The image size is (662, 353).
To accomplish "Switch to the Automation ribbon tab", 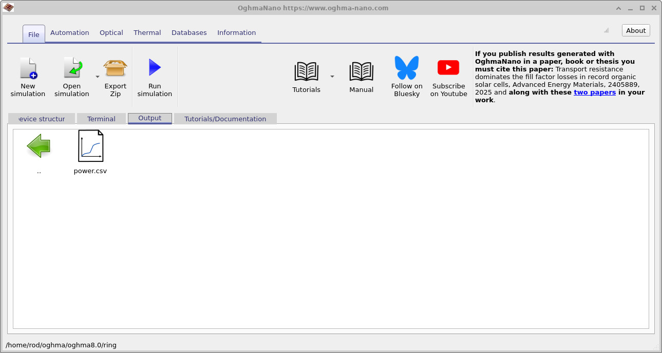I will coord(70,33).
